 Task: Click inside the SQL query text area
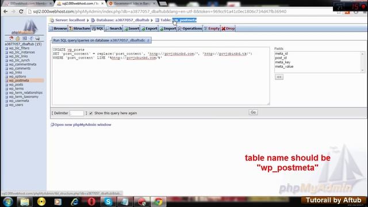(161, 76)
